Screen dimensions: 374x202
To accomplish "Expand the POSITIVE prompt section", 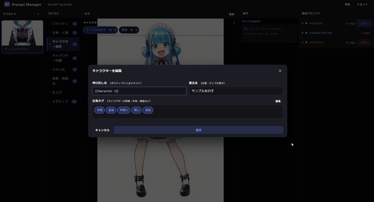I will (x=306, y=23).
